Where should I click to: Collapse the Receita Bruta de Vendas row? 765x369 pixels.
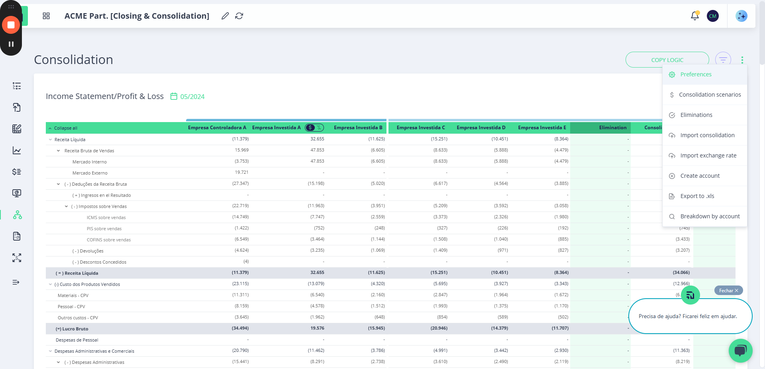click(x=59, y=151)
